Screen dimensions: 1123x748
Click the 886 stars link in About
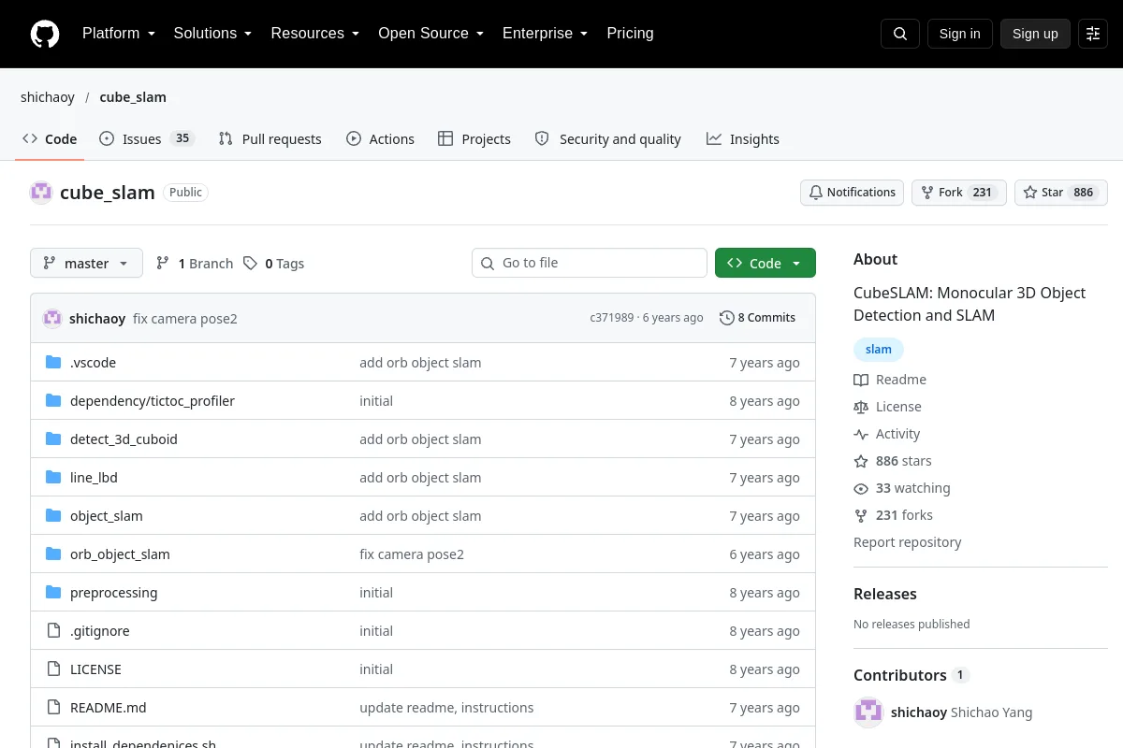coord(893,461)
